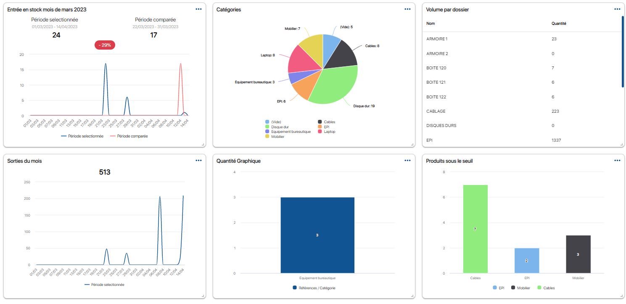Click the Période selectionnée value 24
Viewport: 626px width, 304px height.
tap(56, 35)
